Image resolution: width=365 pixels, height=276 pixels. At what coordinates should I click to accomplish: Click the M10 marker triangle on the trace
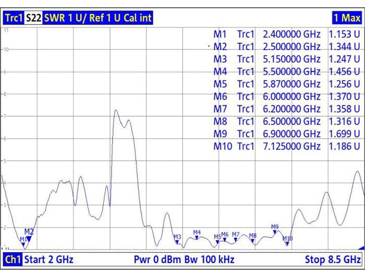(x=287, y=243)
